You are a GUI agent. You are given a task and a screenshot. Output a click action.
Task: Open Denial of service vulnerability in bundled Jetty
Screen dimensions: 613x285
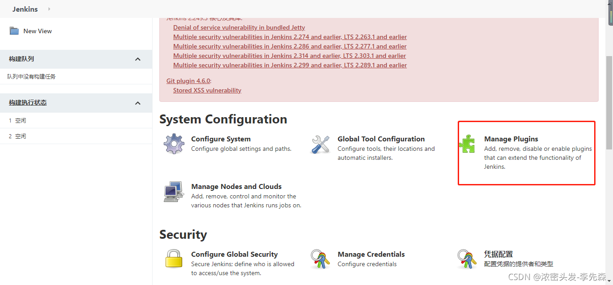(x=239, y=27)
